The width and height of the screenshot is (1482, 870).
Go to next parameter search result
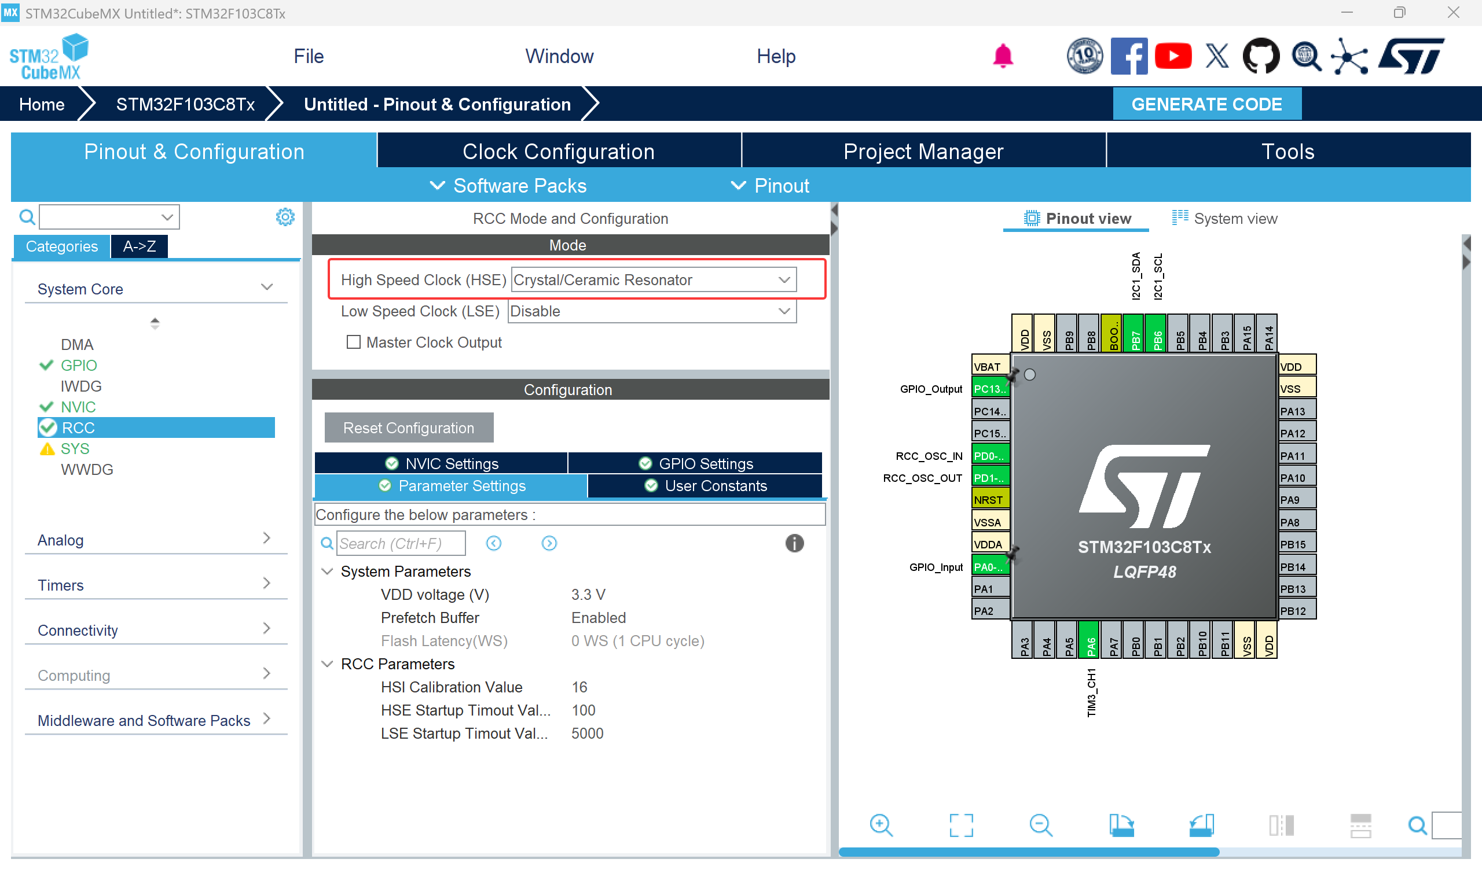click(549, 543)
